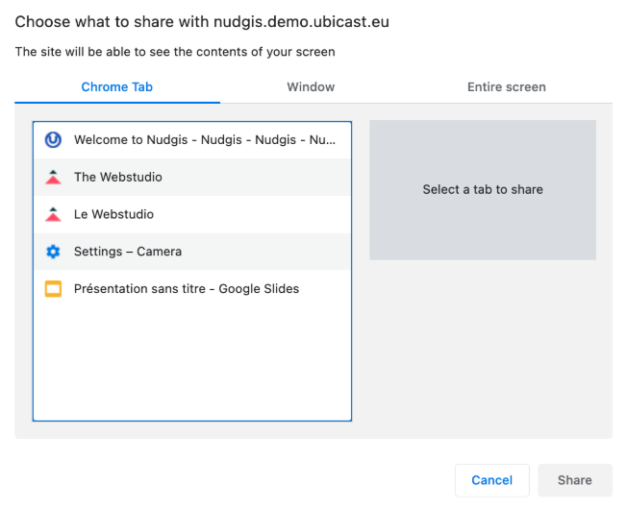Click the Select a tab to share preview
627x509 pixels.
tap(483, 190)
